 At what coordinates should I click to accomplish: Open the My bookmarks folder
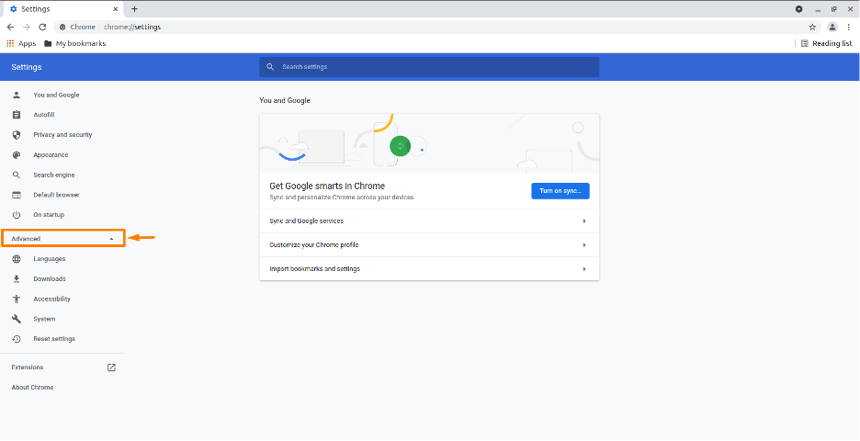pos(75,43)
